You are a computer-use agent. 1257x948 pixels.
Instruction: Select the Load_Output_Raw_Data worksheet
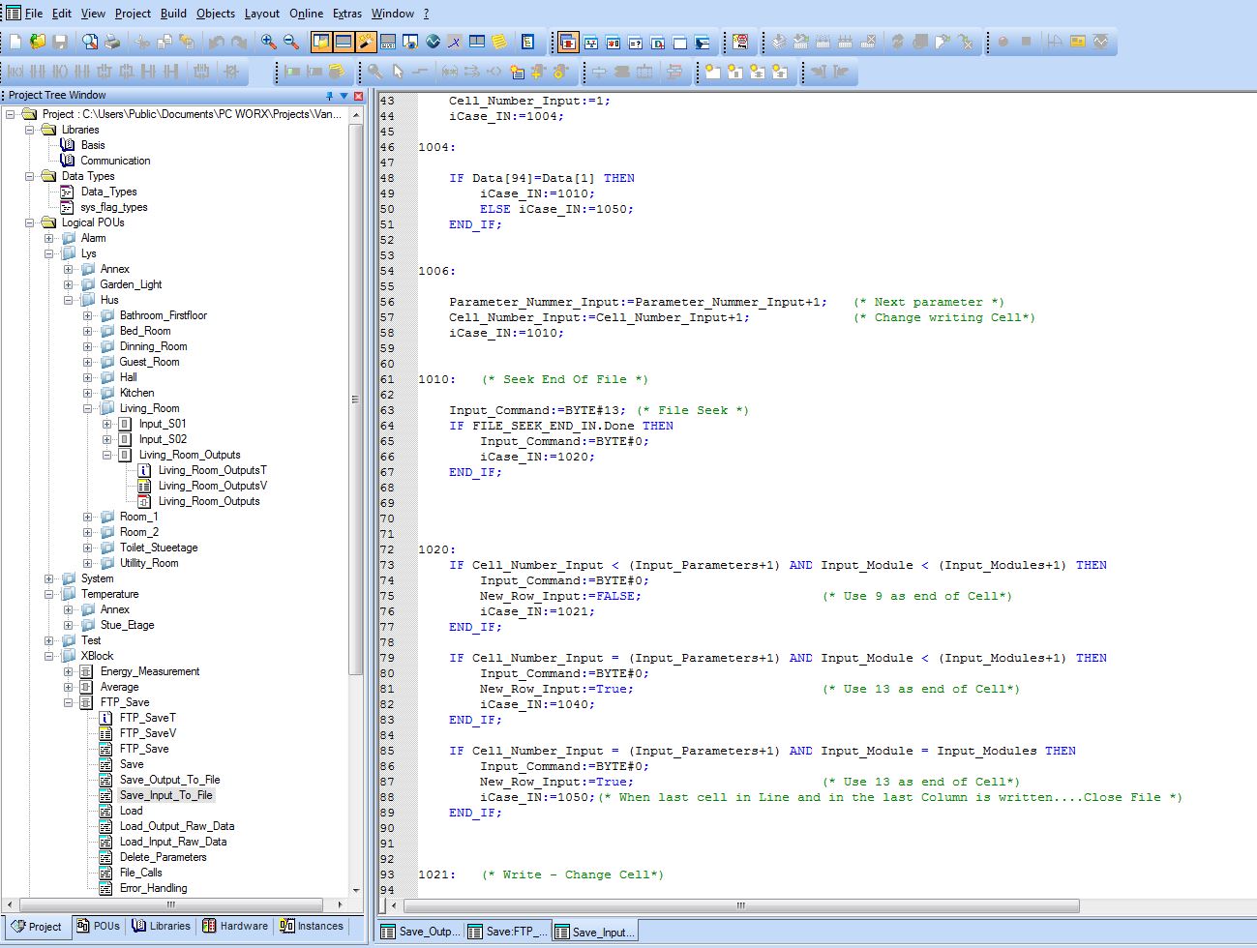click(177, 826)
